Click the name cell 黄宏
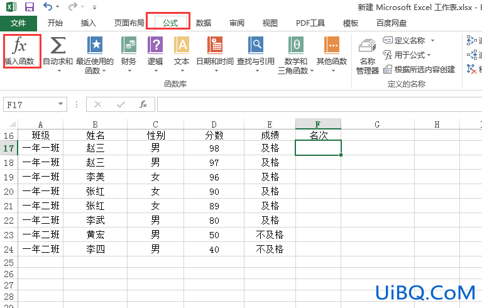Screen dimensions: 482x308 pyautogui.click(x=96, y=235)
